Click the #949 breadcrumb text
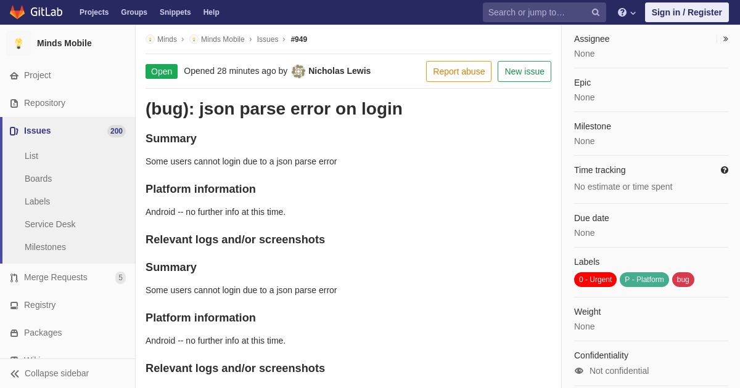The height and width of the screenshot is (388, 740). [299, 39]
